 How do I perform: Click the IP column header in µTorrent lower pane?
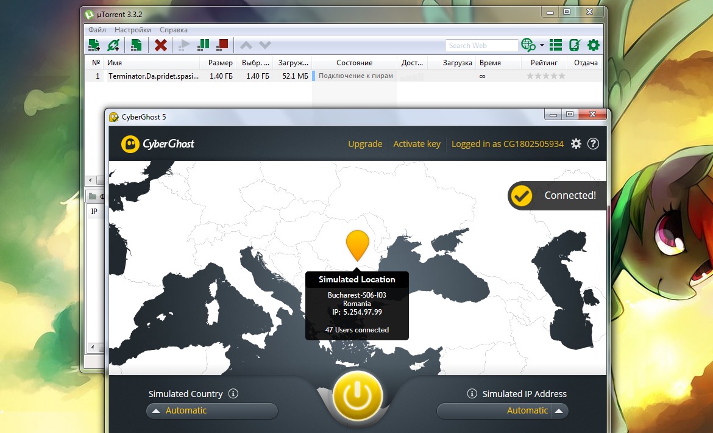(94, 211)
